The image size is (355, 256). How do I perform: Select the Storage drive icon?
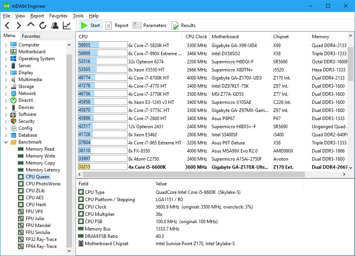pyautogui.click(x=13, y=86)
